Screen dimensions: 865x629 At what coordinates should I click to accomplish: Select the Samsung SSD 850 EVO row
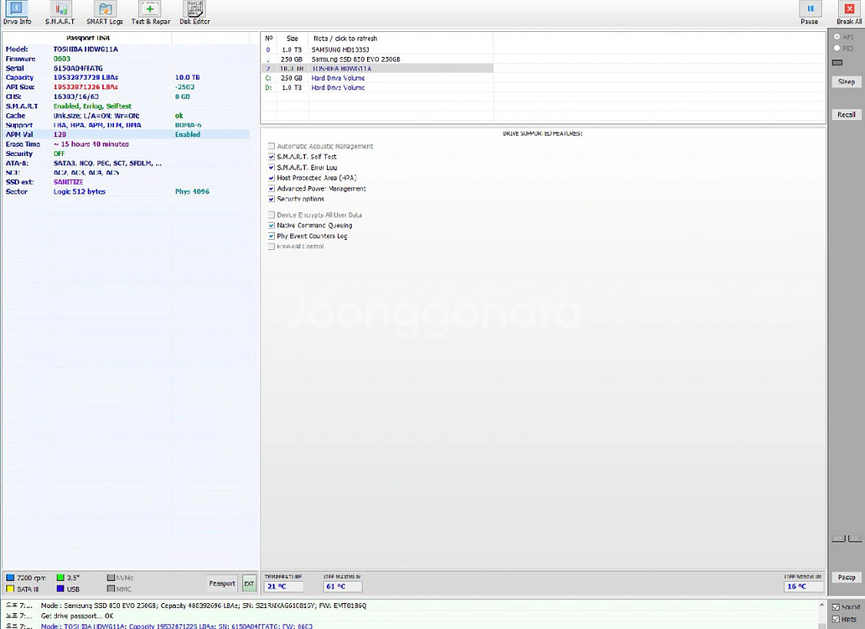tap(355, 60)
